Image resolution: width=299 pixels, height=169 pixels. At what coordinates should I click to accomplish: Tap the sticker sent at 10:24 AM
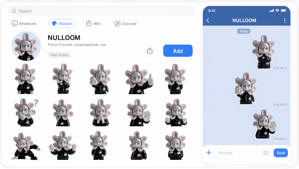263,52
